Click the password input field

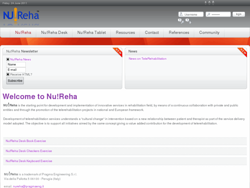(218, 14)
